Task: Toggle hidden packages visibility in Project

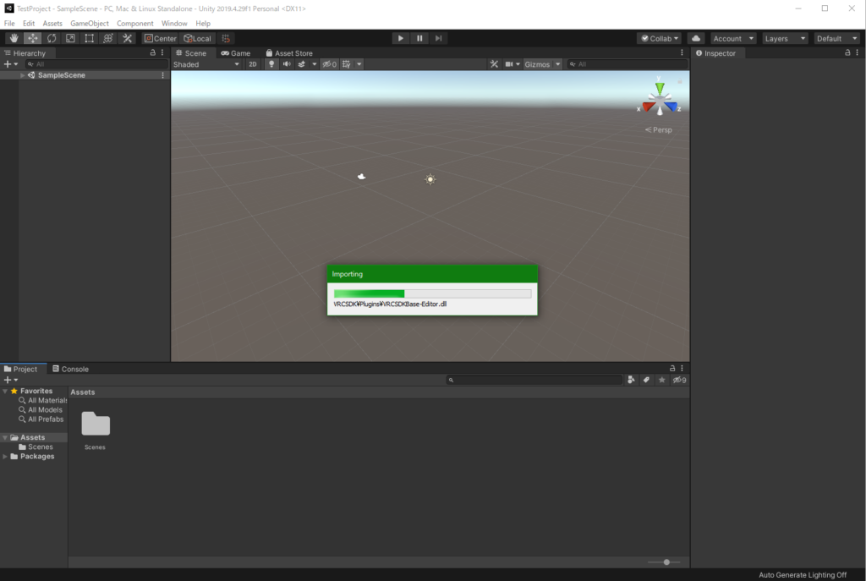Action: tap(679, 380)
